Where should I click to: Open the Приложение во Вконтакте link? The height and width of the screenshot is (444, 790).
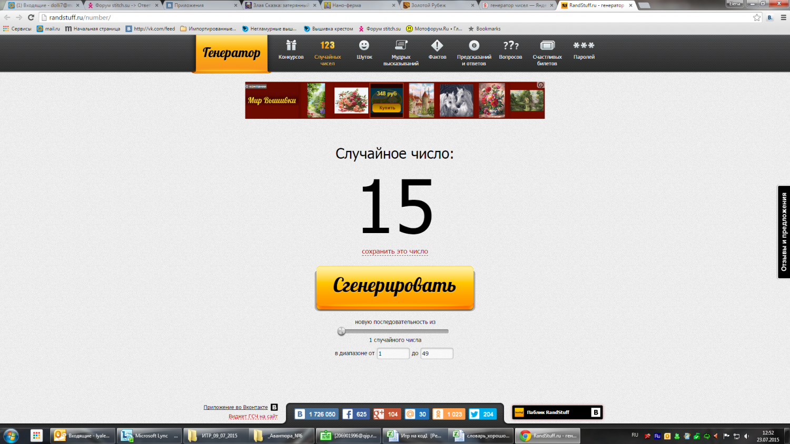pyautogui.click(x=235, y=407)
